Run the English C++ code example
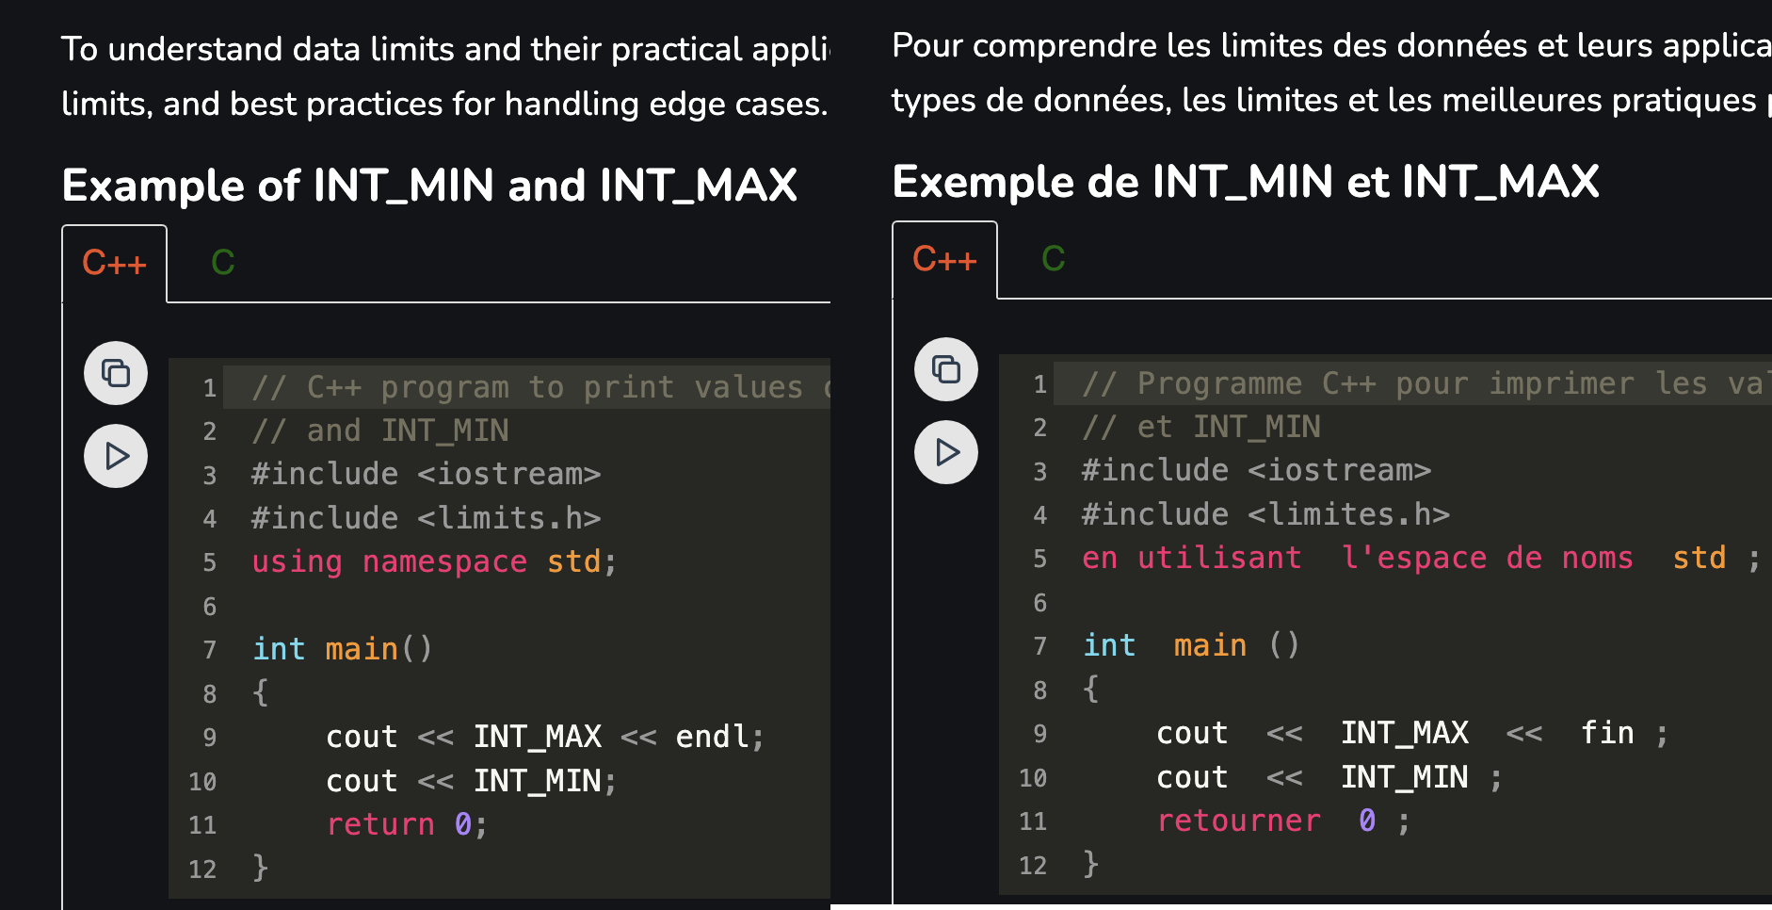 click(116, 456)
